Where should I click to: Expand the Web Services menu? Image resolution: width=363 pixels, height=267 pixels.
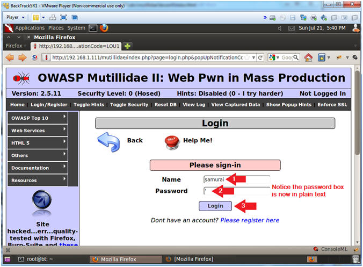(x=38, y=131)
